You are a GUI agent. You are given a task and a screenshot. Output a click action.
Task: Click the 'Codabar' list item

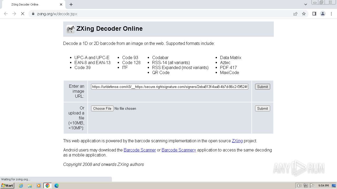pyautogui.click(x=160, y=57)
